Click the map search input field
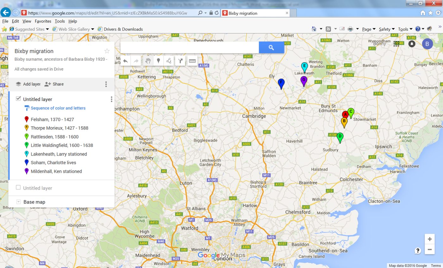 tap(190, 47)
